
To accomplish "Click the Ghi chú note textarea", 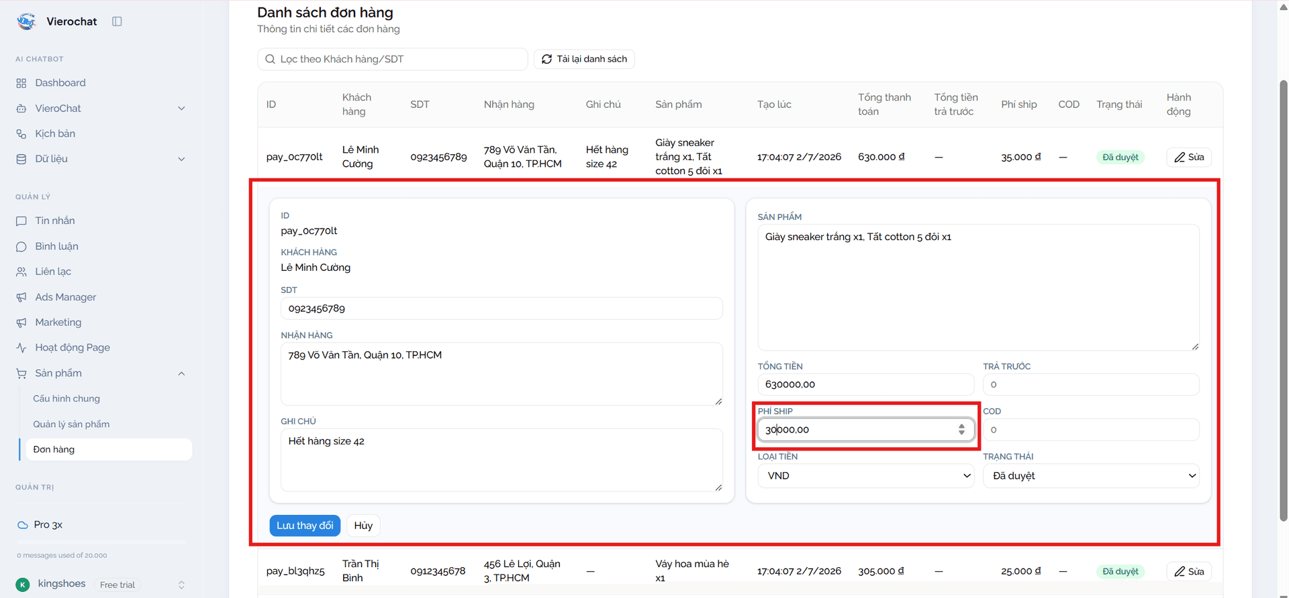I will (x=502, y=460).
